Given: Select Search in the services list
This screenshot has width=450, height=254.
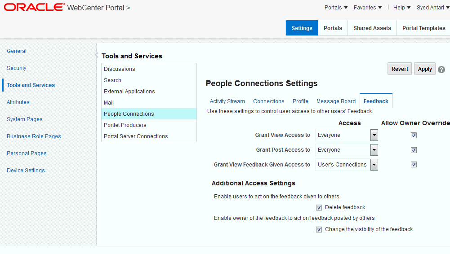Looking at the screenshot, I should (149, 80).
